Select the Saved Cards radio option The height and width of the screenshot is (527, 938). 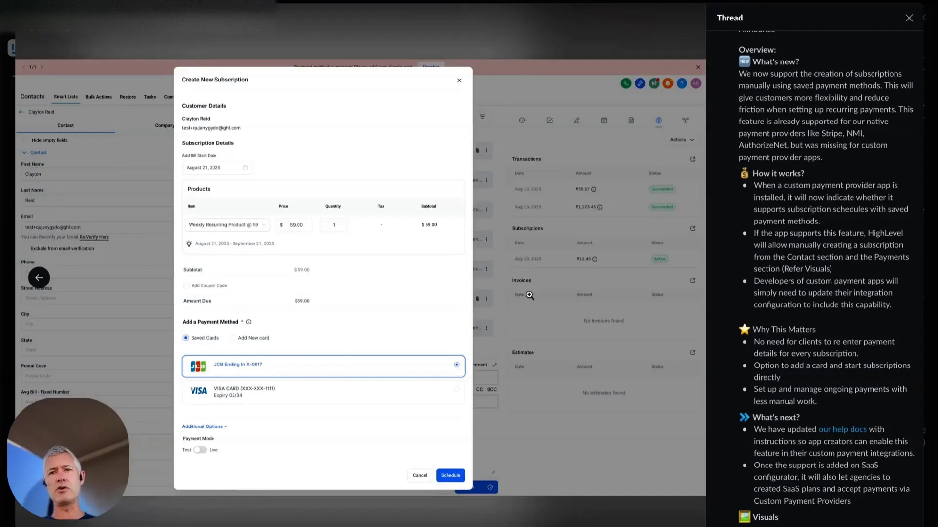(186, 338)
